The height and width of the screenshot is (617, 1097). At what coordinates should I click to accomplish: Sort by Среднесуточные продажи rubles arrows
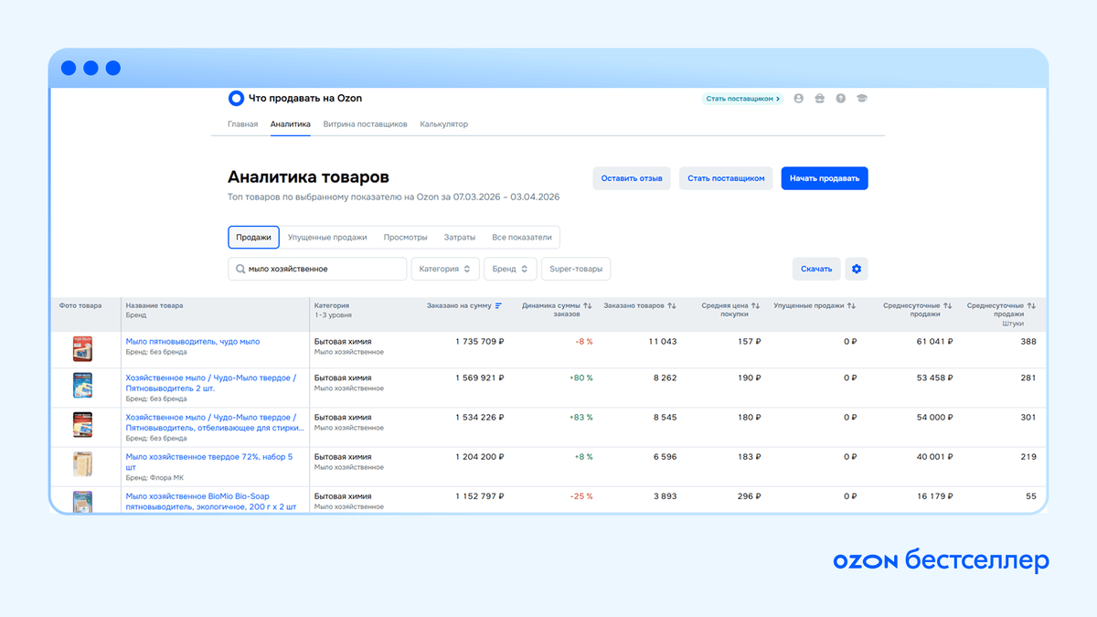tap(948, 305)
